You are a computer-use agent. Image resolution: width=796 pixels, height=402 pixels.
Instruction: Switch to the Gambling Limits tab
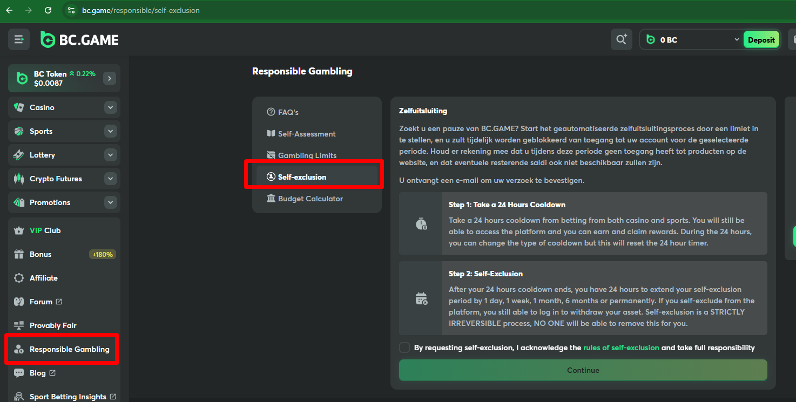[307, 155]
